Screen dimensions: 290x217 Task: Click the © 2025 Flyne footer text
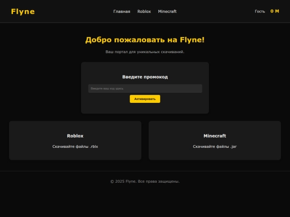point(145,182)
